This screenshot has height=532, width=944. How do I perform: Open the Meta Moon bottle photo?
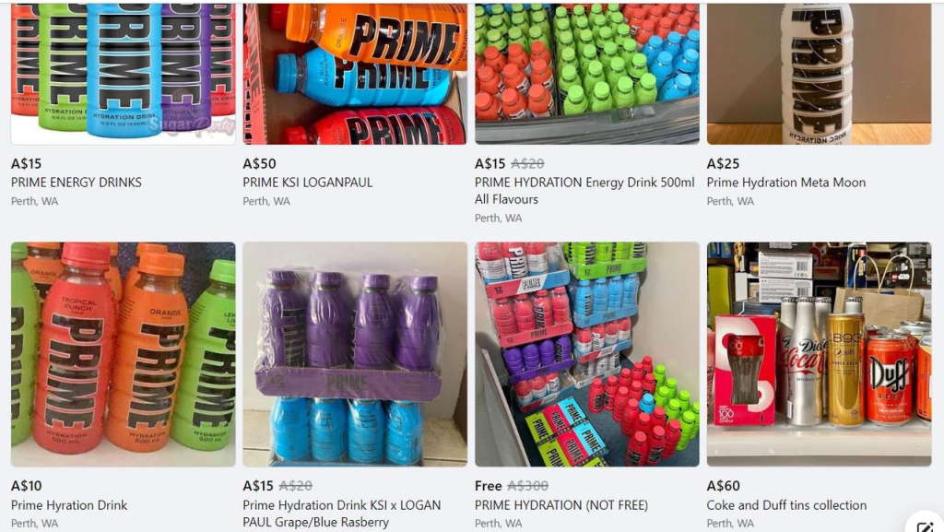point(819,74)
